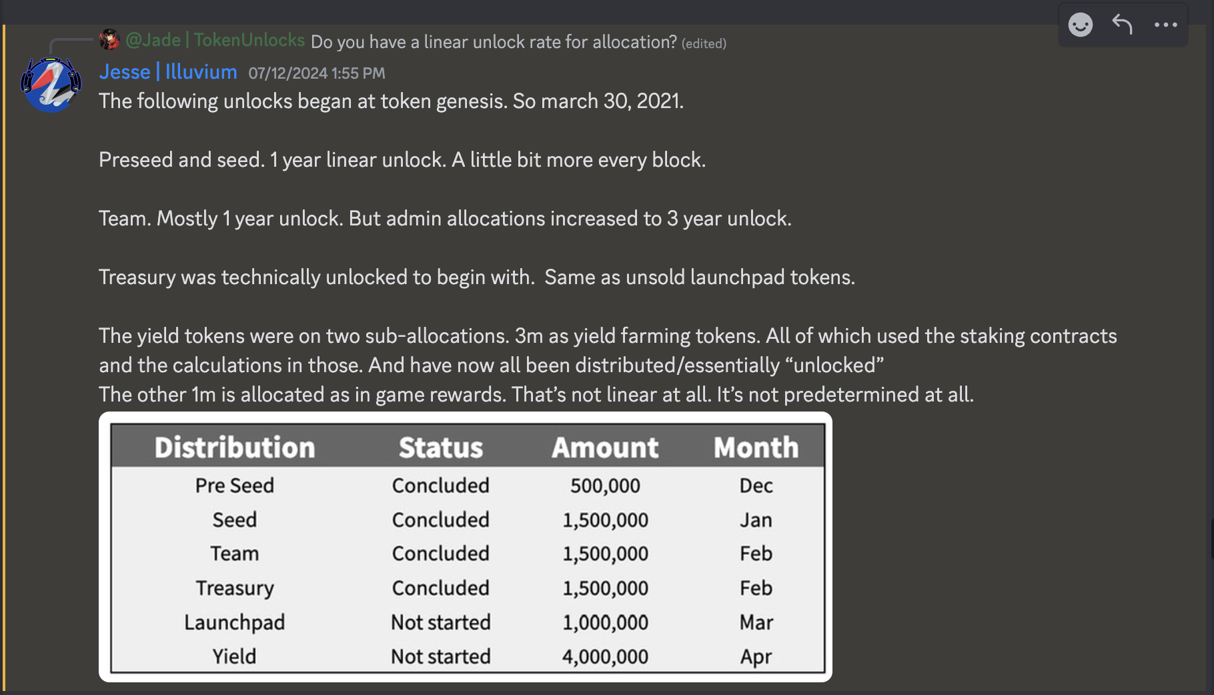Screen dimensions: 1214x695
Task: Jump to the replied 'linear unlock rate' message
Action: point(494,42)
